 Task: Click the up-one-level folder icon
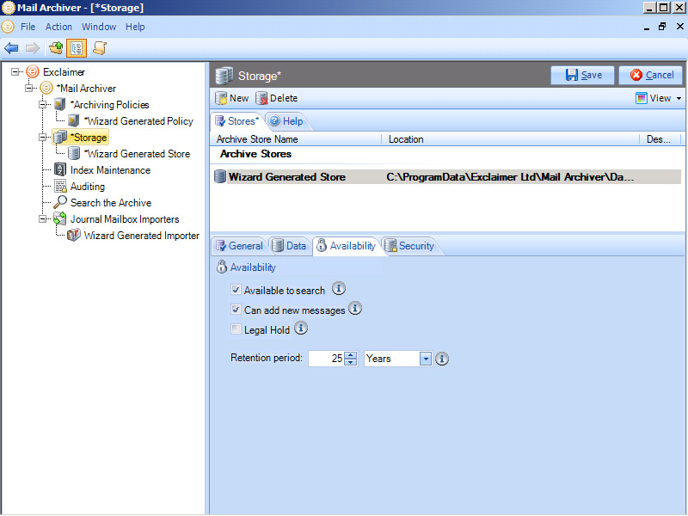[56, 48]
